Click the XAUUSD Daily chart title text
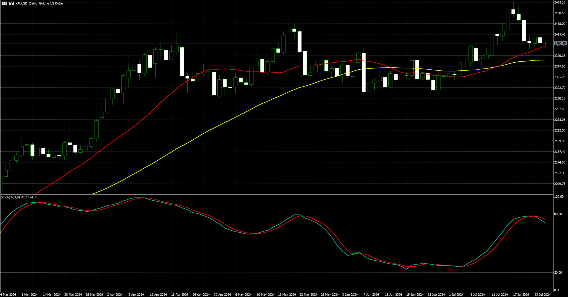Image resolution: width=568 pixels, height=297 pixels. [39, 3]
